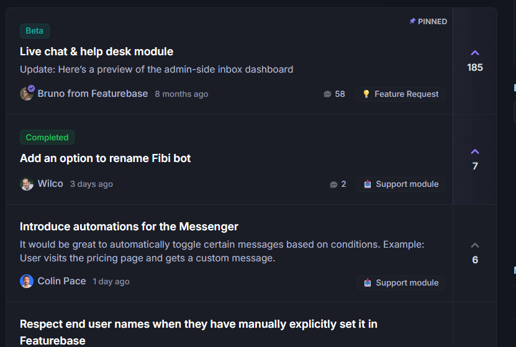Open Introduce automations for the Messenger post
The height and width of the screenshot is (347, 516).
[x=129, y=227]
